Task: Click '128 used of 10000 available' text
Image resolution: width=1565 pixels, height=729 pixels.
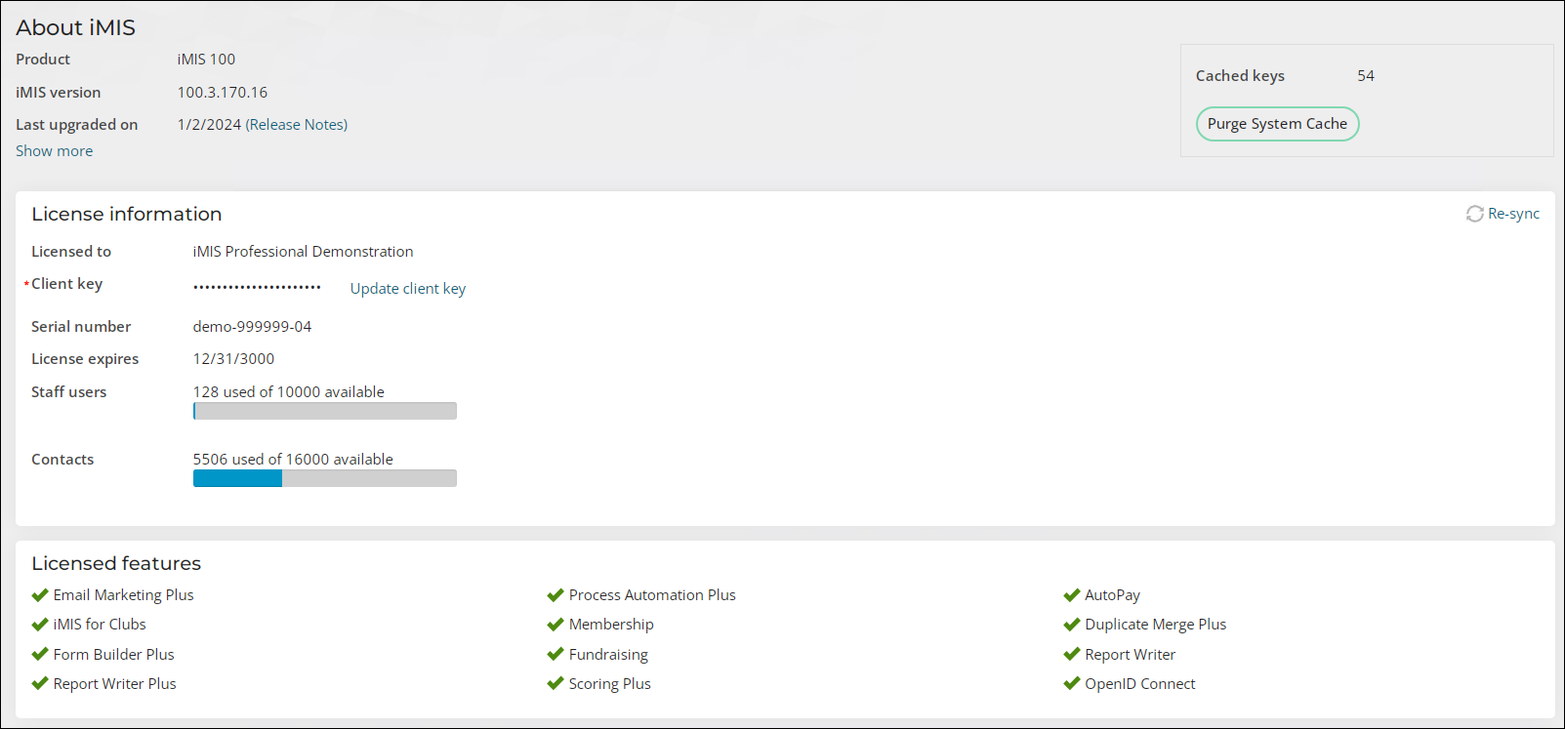Action: [289, 392]
